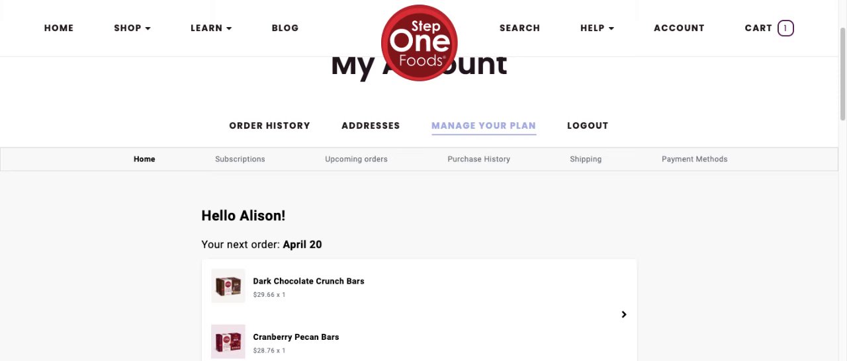The width and height of the screenshot is (847, 361).
Task: Open the Subscriptions sub-tab
Action: click(x=240, y=159)
